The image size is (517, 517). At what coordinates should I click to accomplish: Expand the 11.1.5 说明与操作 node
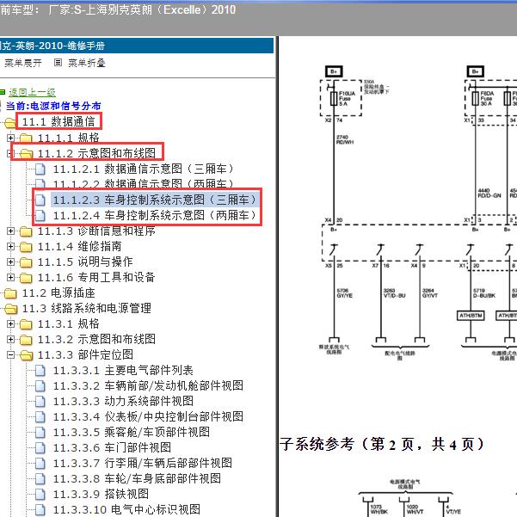[10, 262]
